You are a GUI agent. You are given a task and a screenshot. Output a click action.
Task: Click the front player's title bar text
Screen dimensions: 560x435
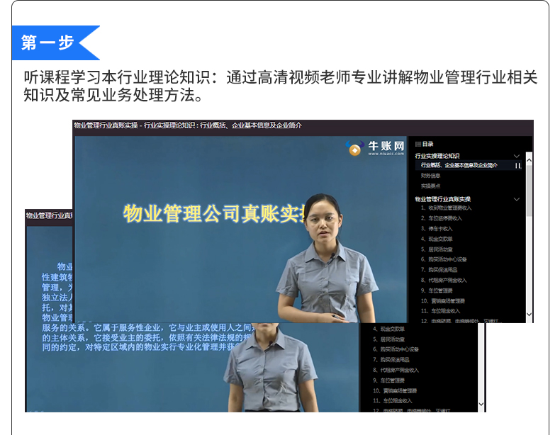pos(188,125)
